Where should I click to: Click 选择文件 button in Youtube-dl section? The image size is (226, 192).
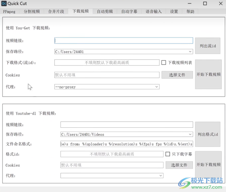[179, 165]
